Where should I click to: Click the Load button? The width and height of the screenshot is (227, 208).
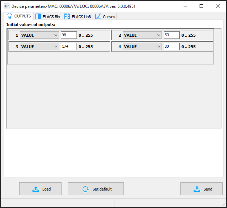[41, 189]
